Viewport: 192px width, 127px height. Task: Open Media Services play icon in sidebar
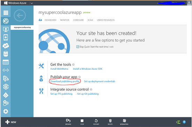(6, 87)
